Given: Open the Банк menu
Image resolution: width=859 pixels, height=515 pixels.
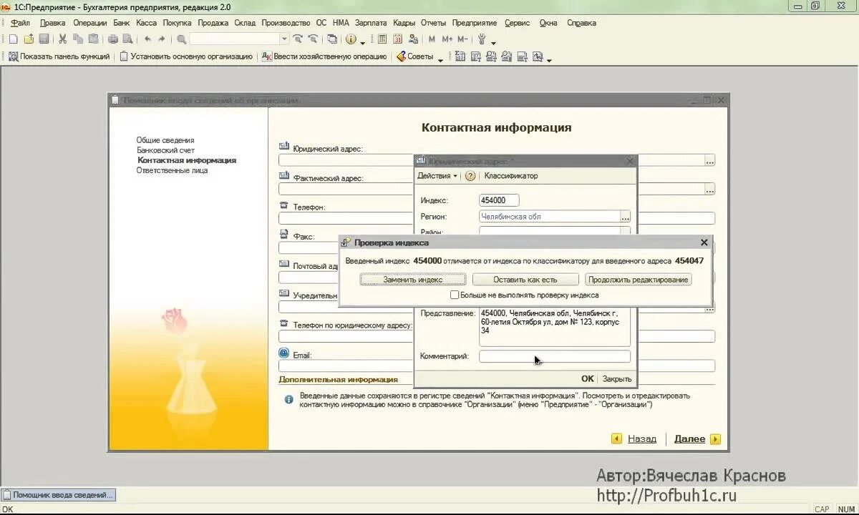Looking at the screenshot, I should [121, 23].
